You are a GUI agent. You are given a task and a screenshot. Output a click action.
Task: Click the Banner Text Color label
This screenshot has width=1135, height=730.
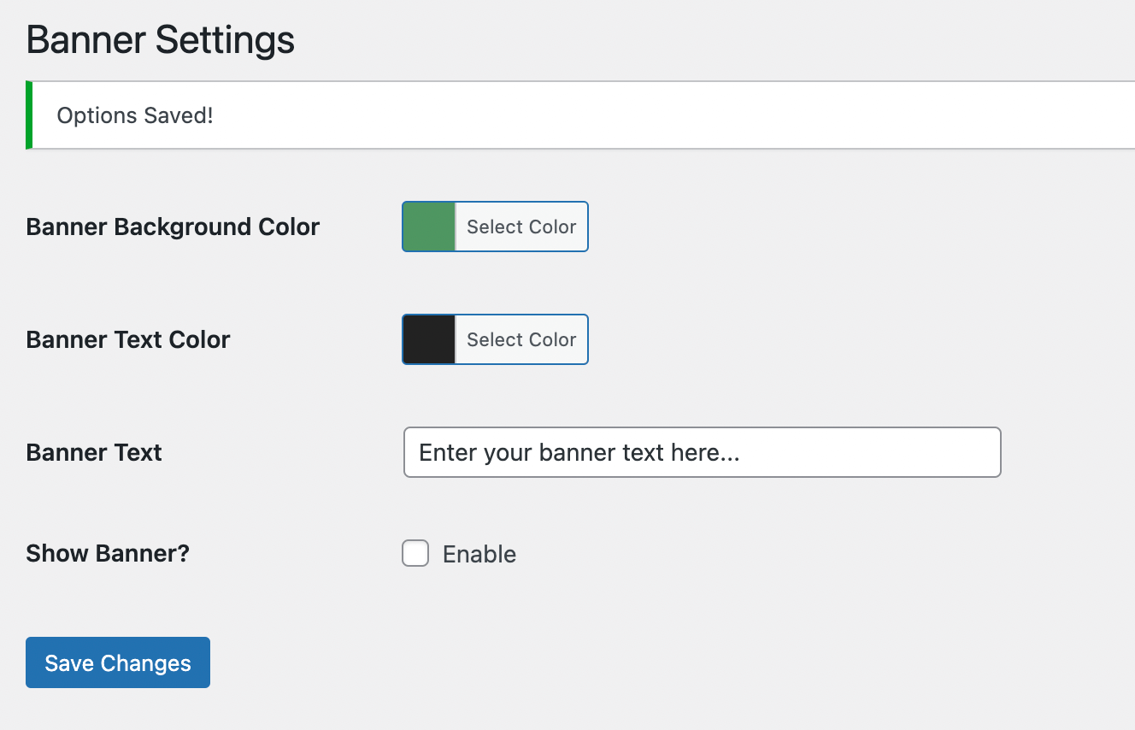click(127, 339)
